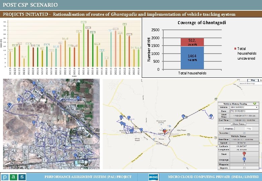Screen dimensions: 262x181
Task: Click the 'POST CSP SCENARIO' heading
Action: click(30, 5)
